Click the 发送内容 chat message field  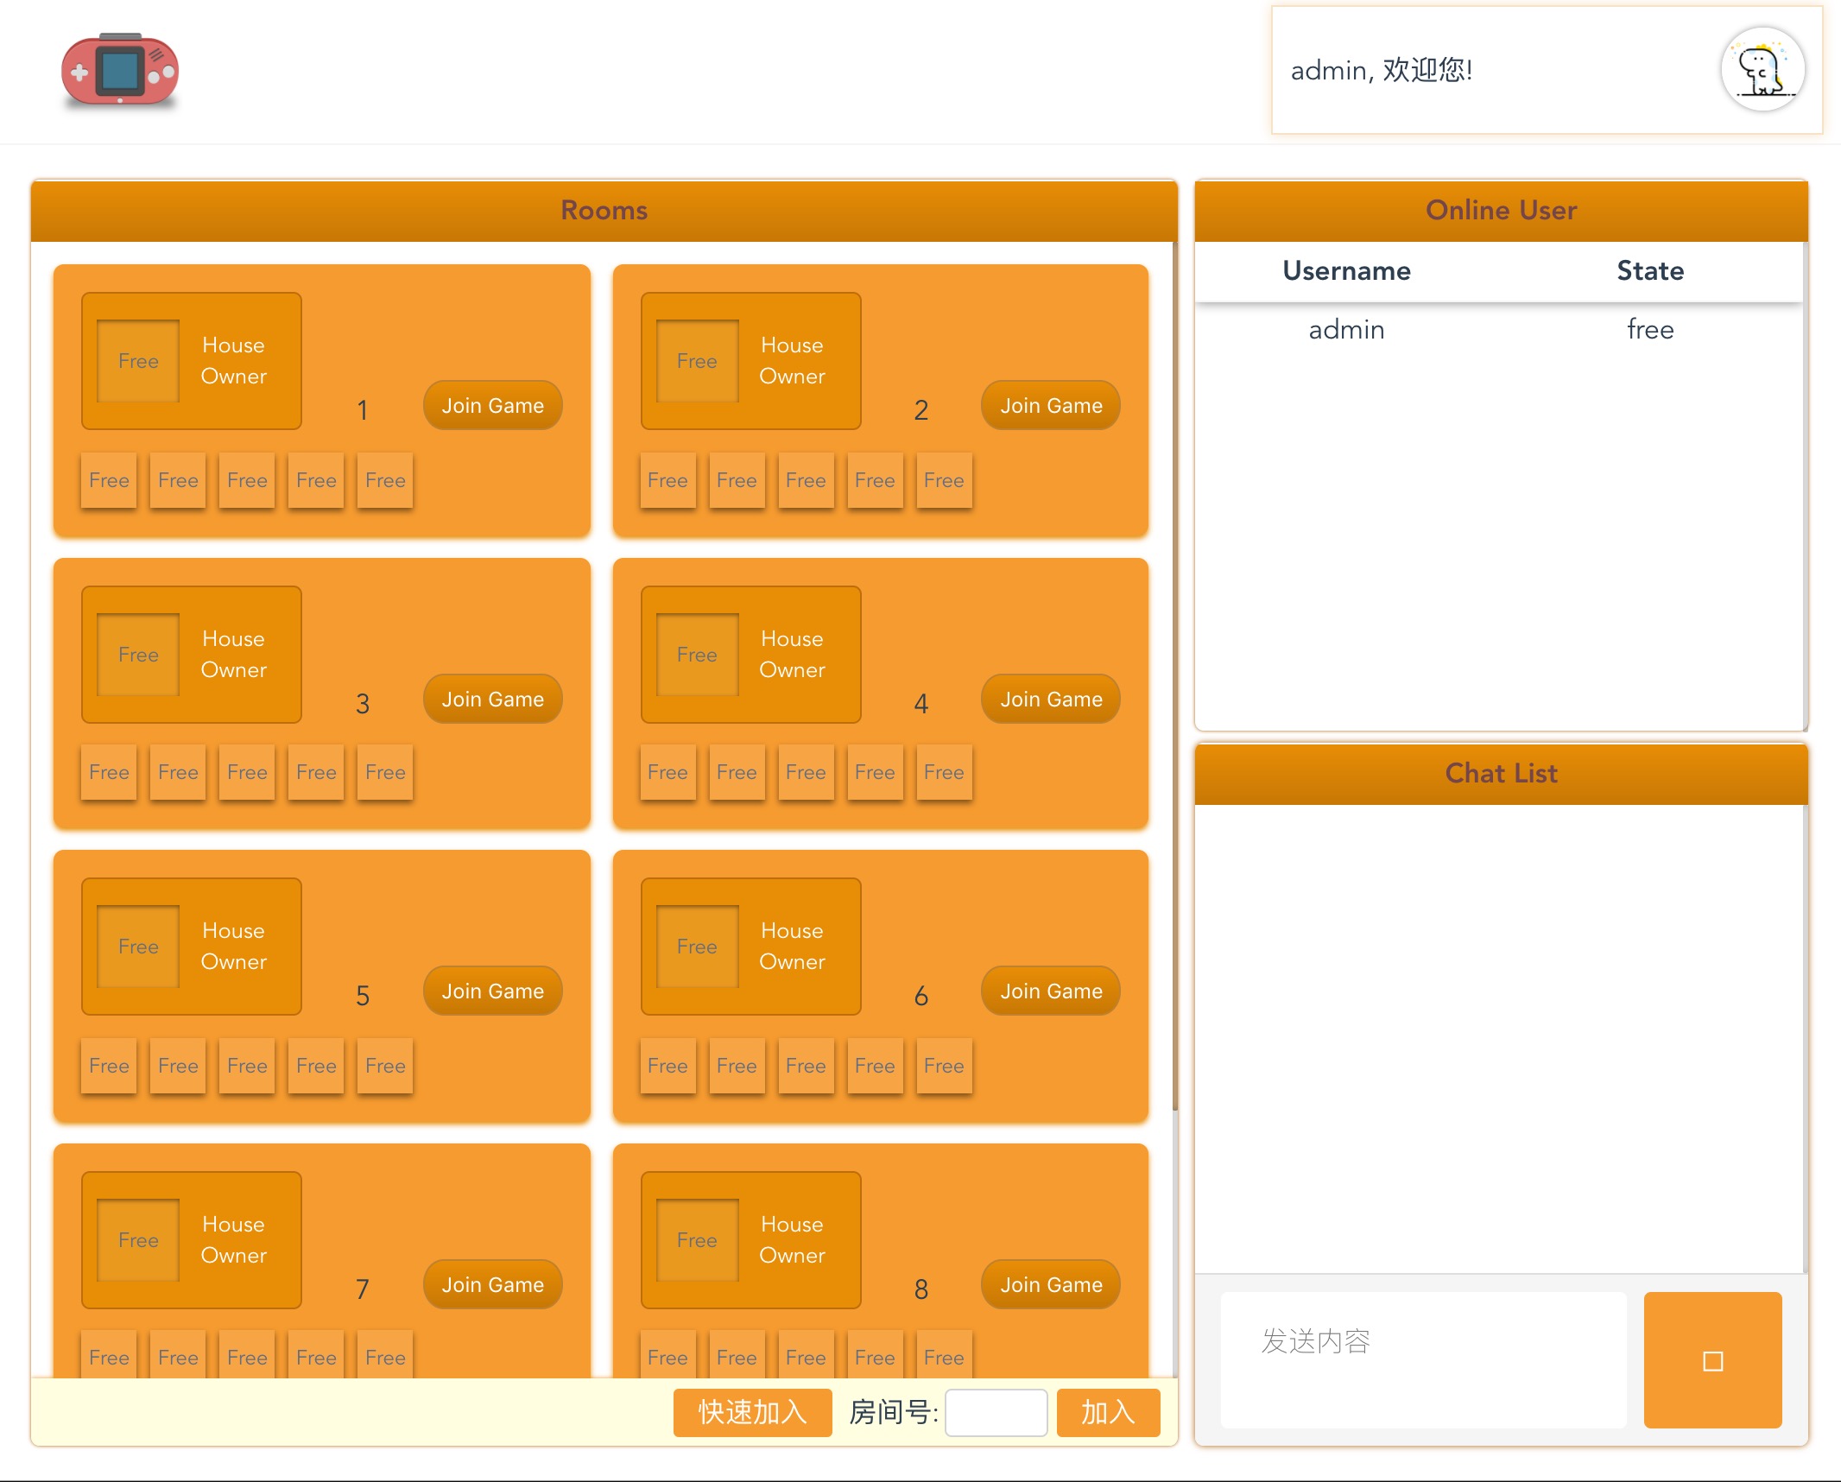(1423, 1358)
